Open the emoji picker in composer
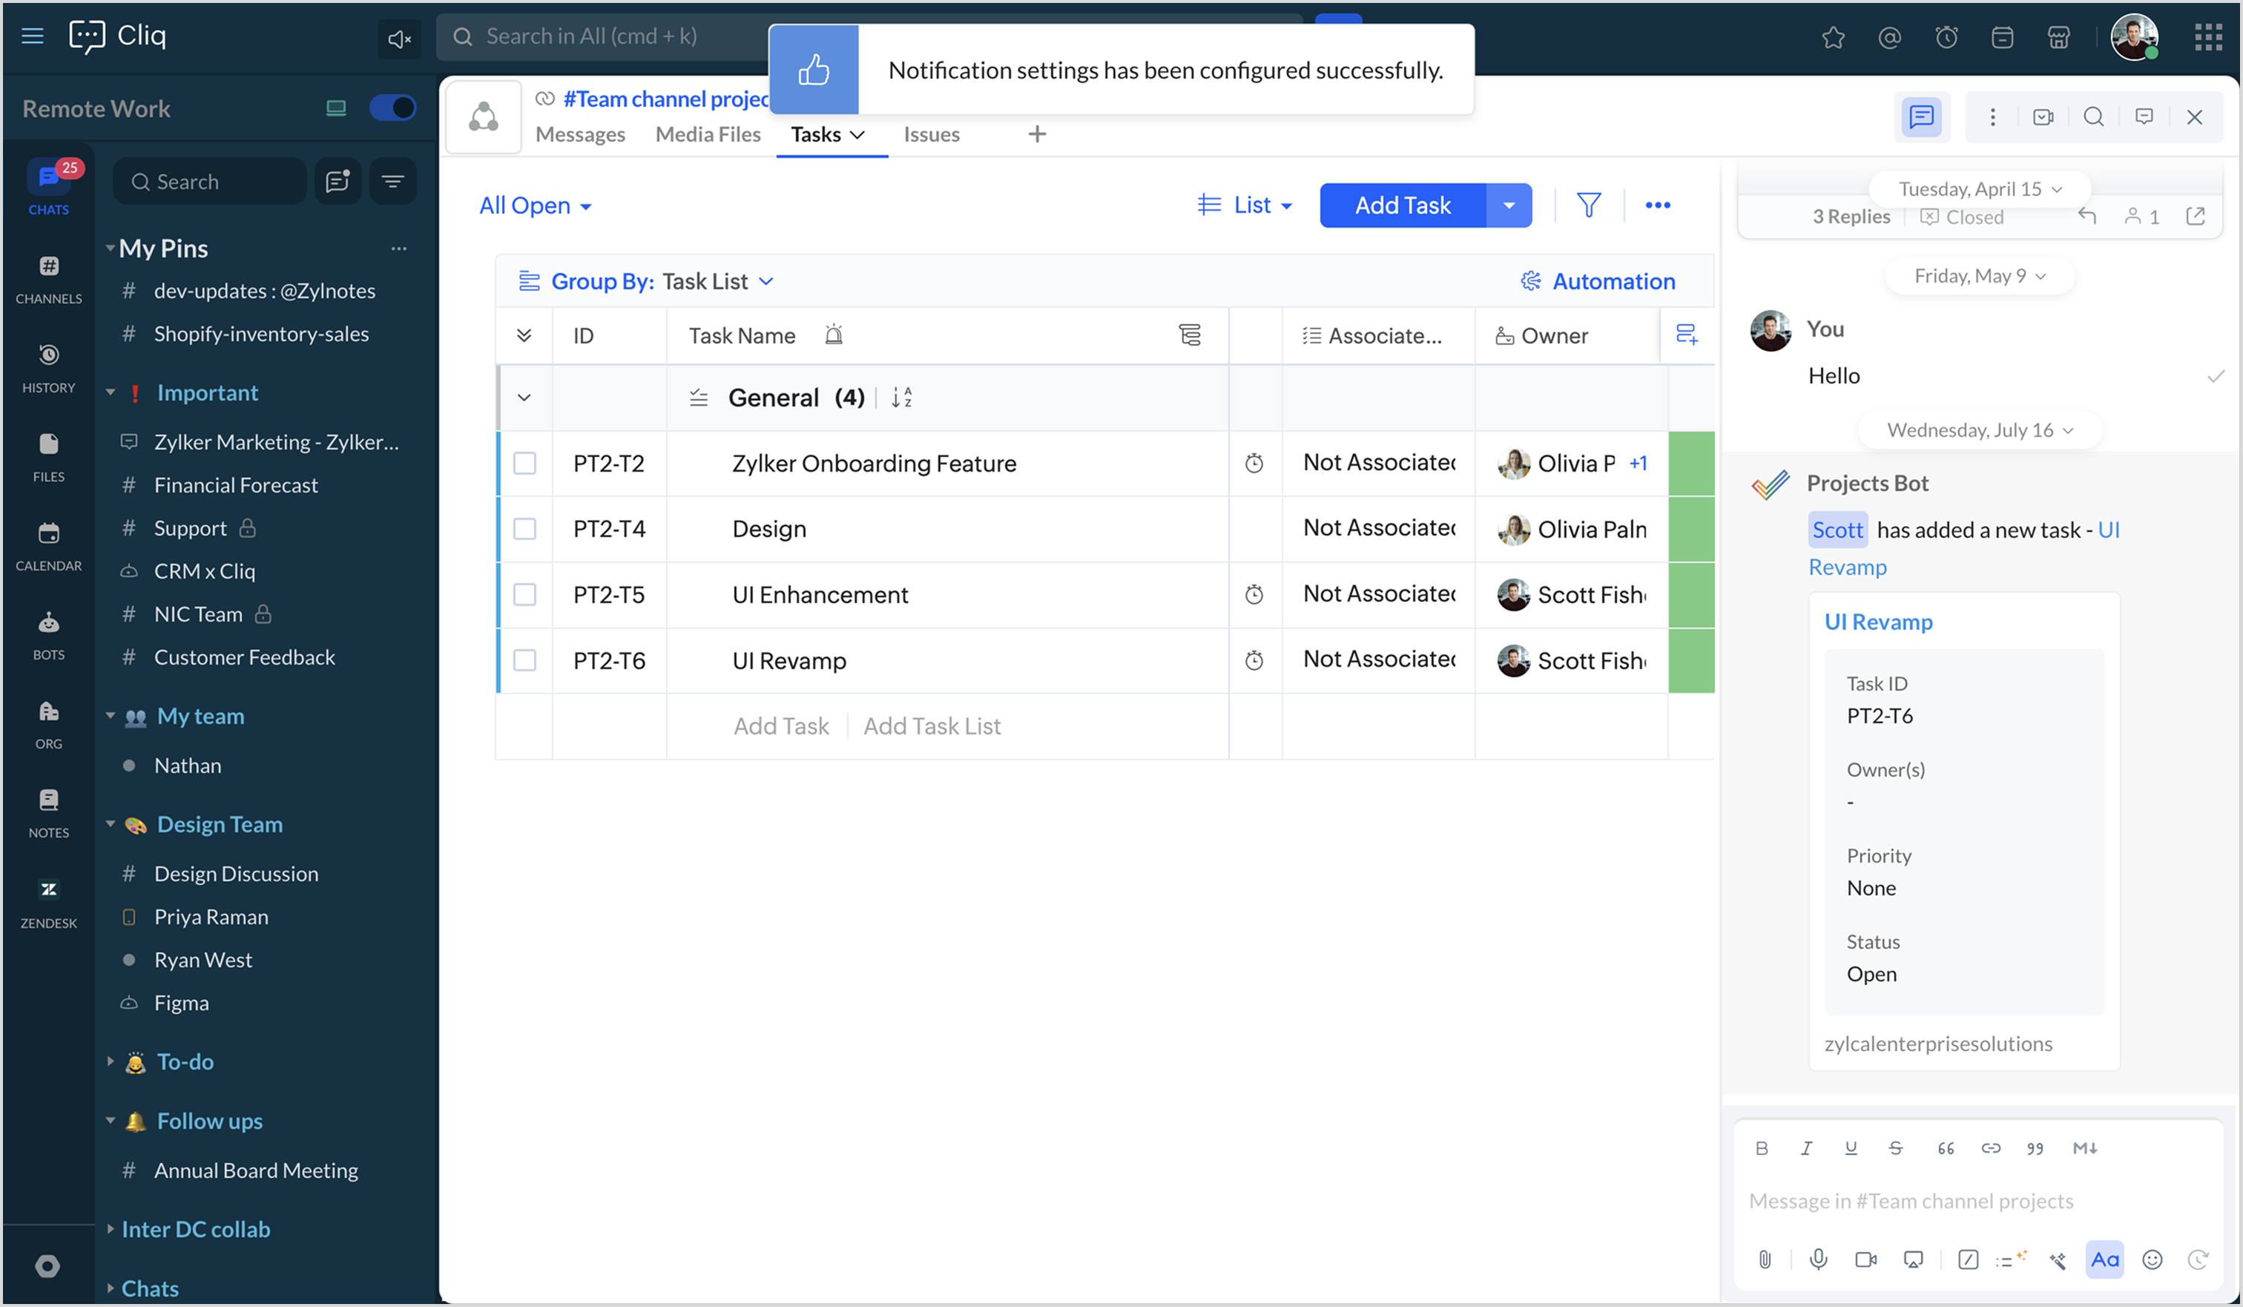The image size is (2243, 1307). point(2151,1259)
